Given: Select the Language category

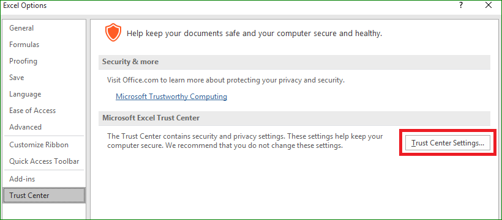Looking at the screenshot, I should click(25, 94).
